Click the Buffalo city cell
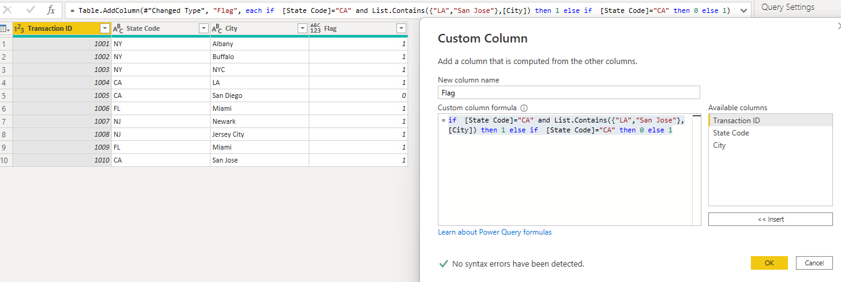Image resolution: width=841 pixels, height=282 pixels. point(259,57)
